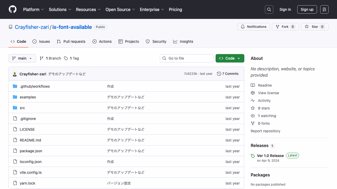Click the tag icon next to Ver 1.0 Release
The height and width of the screenshot is (189, 337).
coord(253,156)
